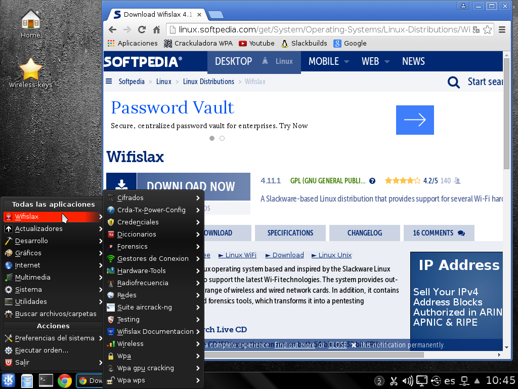Reload the page in Chrome

pos(142,30)
